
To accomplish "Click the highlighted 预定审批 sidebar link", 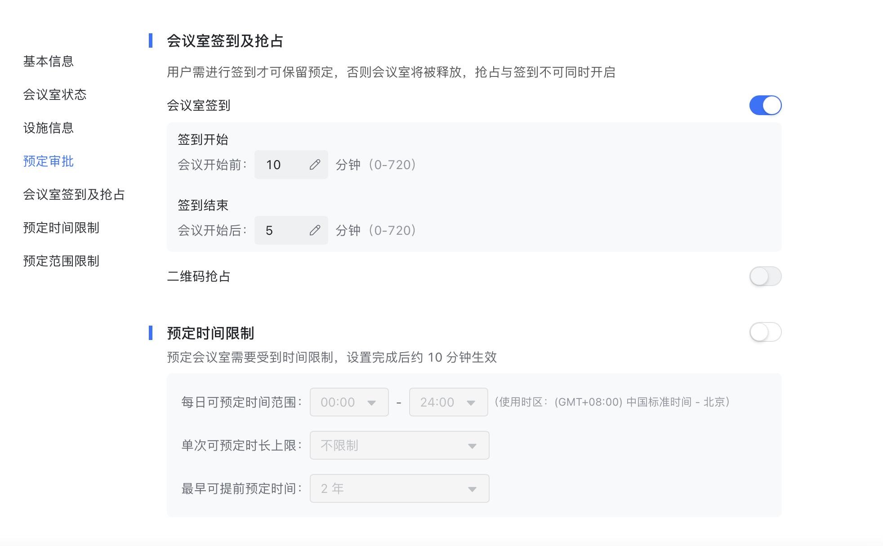I will point(48,161).
